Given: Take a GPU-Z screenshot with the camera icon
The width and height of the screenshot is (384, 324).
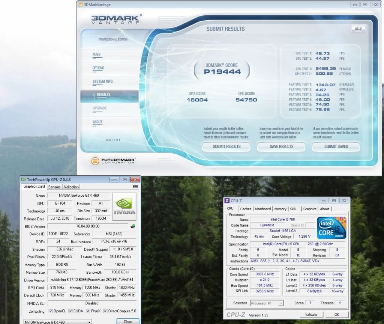Looking at the screenshot, I should point(135,187).
